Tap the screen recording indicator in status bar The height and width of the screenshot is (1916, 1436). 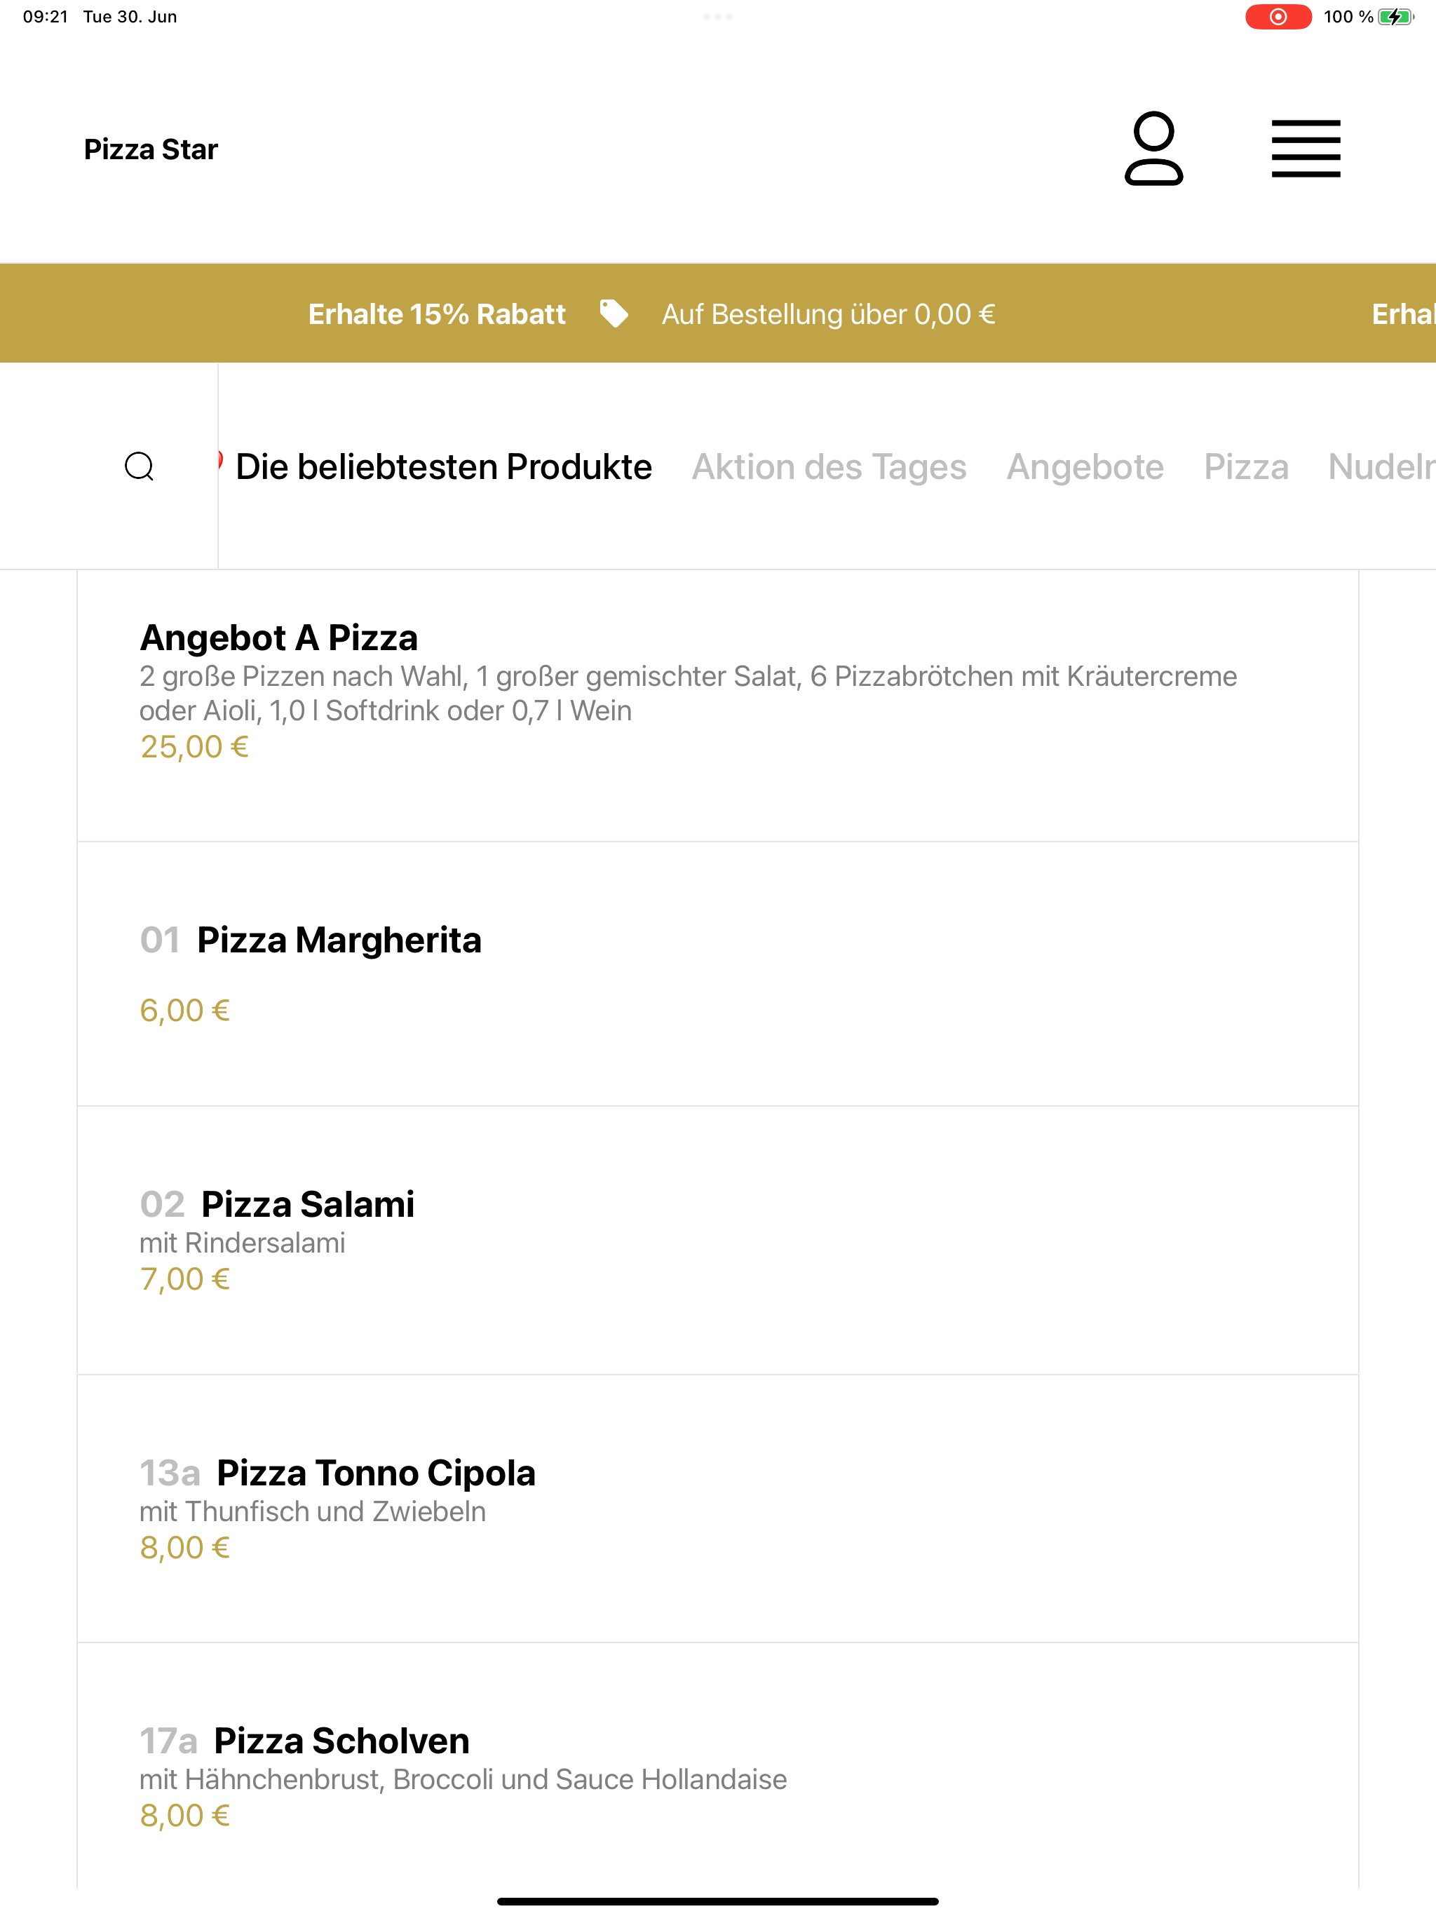tap(1278, 16)
